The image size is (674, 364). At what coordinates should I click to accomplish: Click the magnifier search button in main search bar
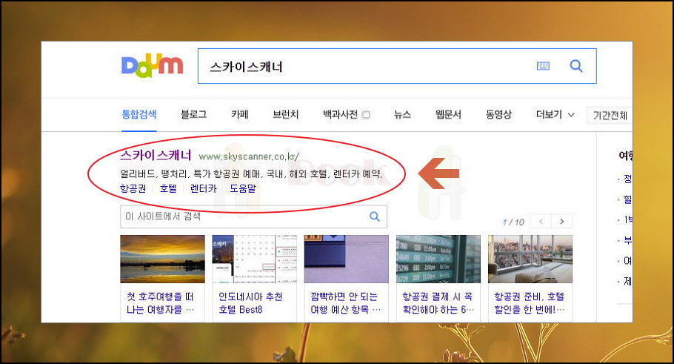[576, 66]
